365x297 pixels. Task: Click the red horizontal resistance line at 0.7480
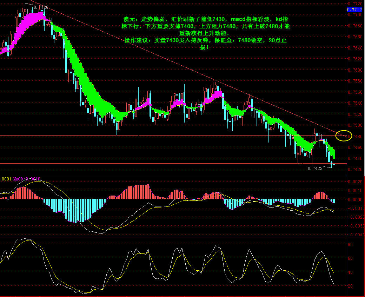pyautogui.click(x=173, y=135)
